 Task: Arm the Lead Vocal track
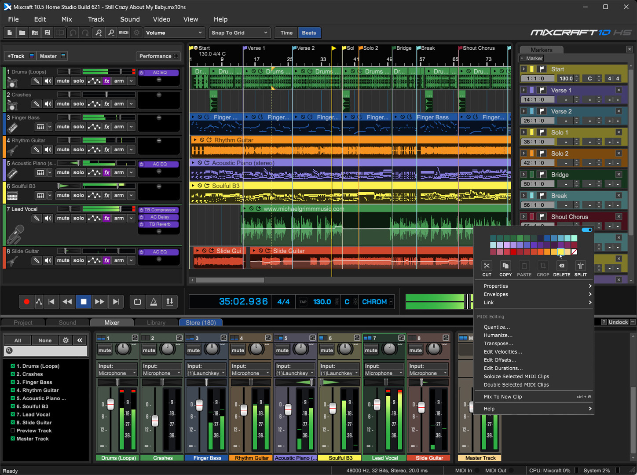tap(119, 218)
